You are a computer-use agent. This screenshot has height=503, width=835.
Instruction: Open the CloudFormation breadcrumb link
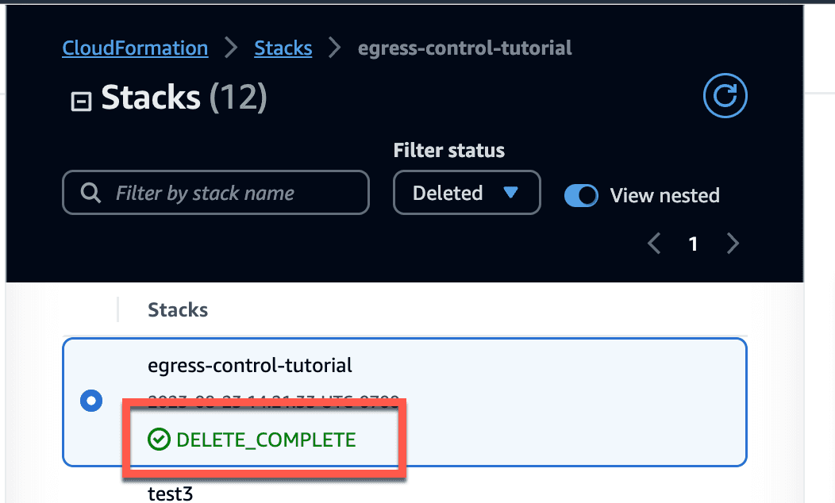click(x=135, y=48)
